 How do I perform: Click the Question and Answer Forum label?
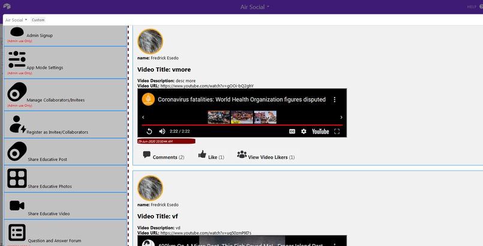click(x=55, y=241)
